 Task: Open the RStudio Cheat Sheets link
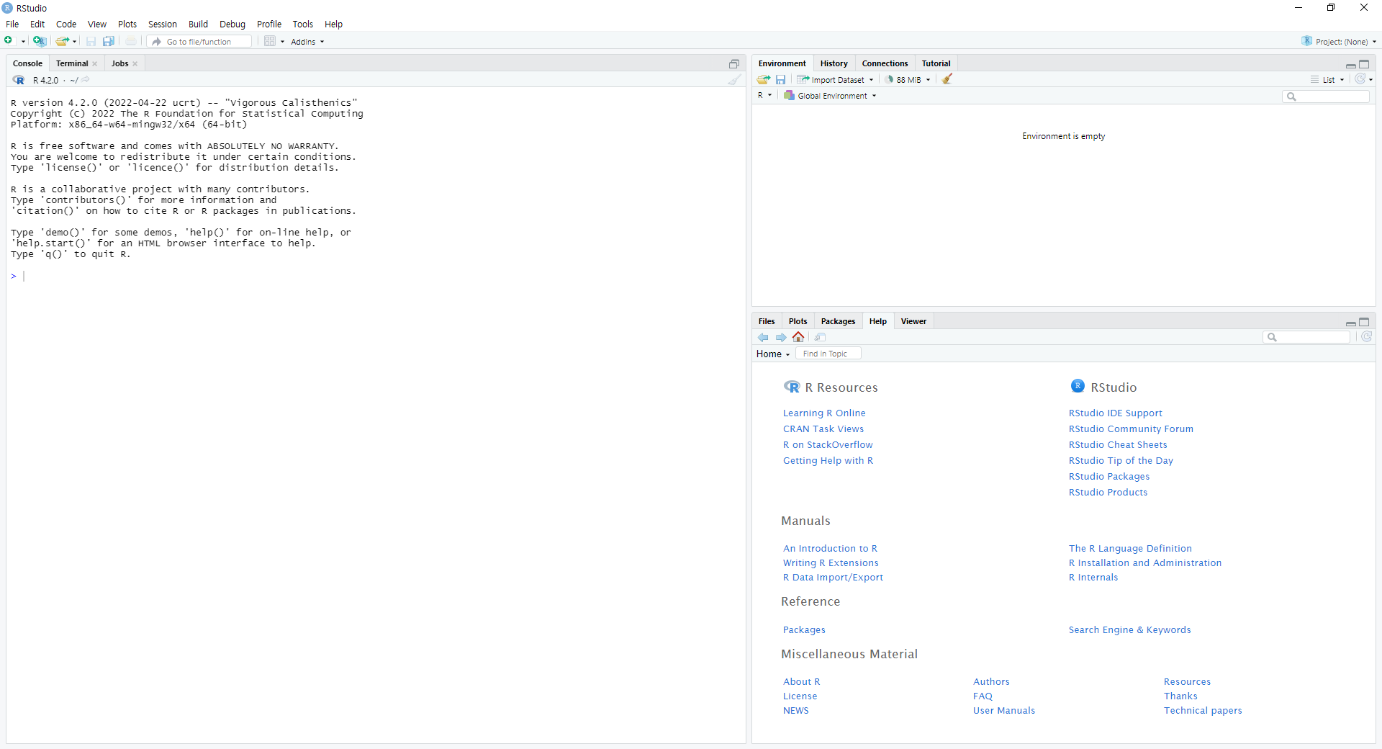1118,444
